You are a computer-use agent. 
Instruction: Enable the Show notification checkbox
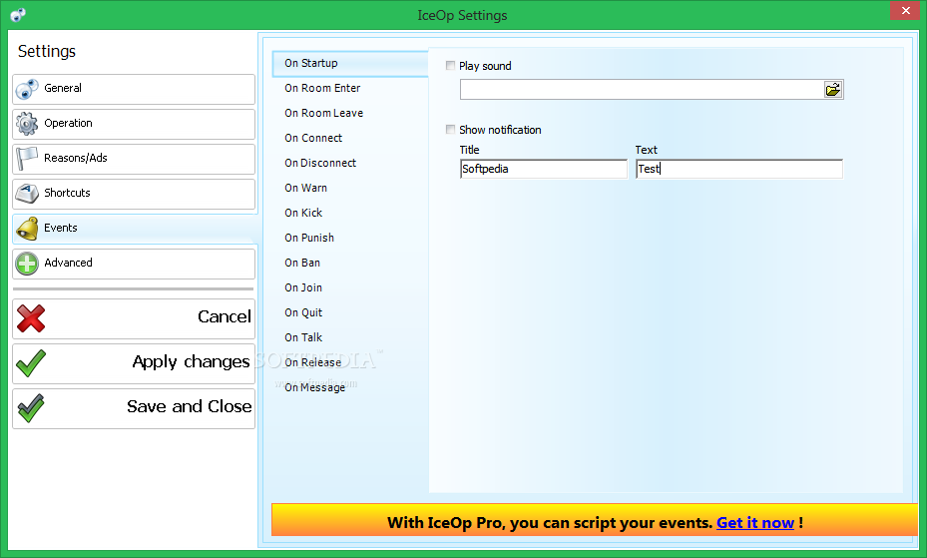coord(450,130)
